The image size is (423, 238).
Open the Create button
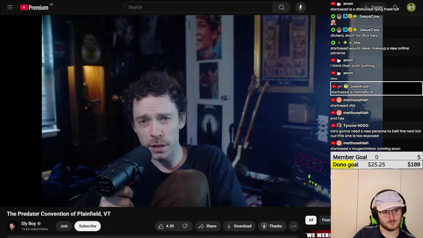[374, 7]
